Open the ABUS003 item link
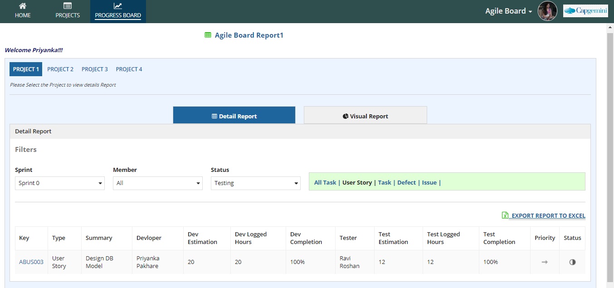 coord(31,262)
